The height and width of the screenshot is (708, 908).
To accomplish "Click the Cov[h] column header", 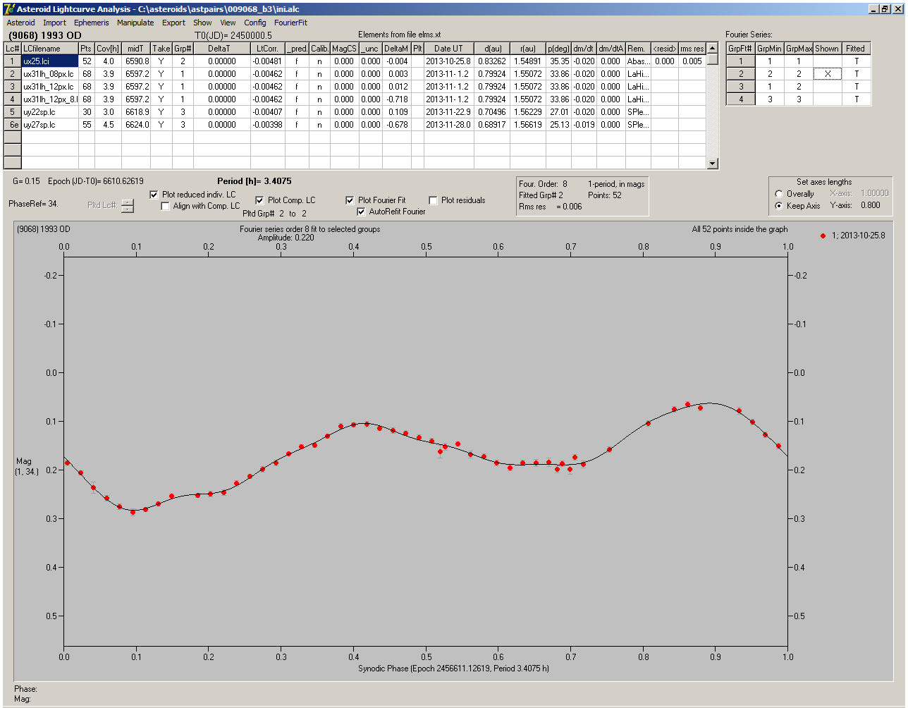I will click(x=109, y=49).
